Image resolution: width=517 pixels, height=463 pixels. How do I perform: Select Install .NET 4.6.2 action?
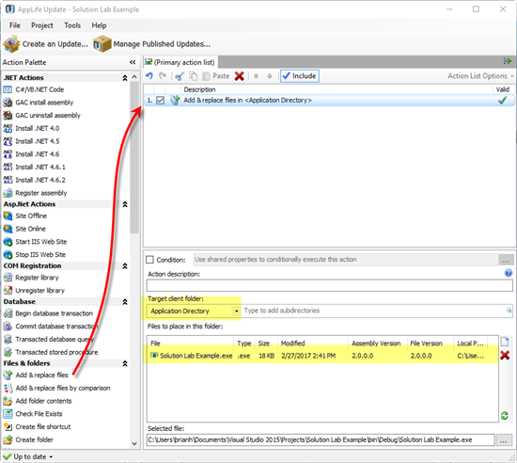click(x=34, y=180)
